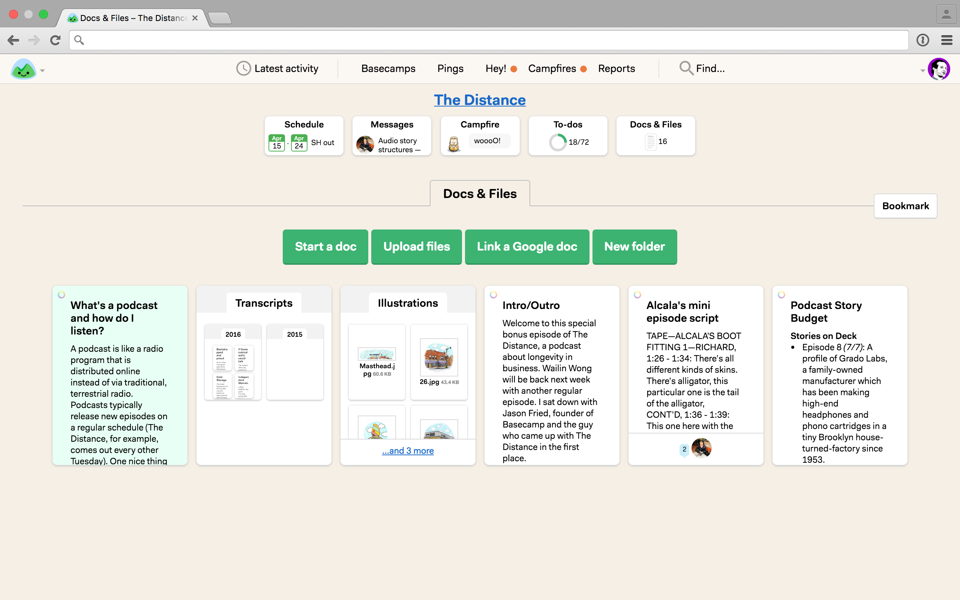Open What's a podcast document card
This screenshot has width=960, height=600.
click(120, 375)
